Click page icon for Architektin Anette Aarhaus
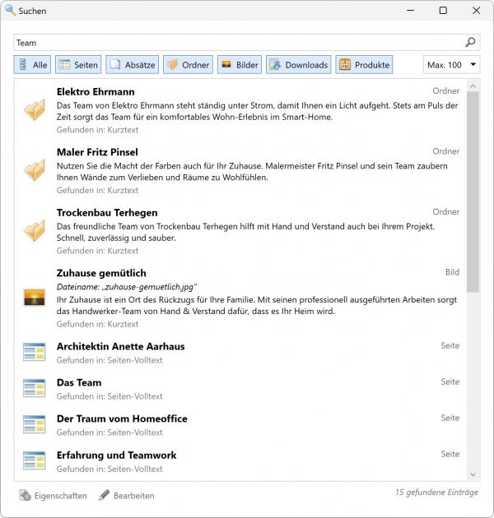 point(34,353)
